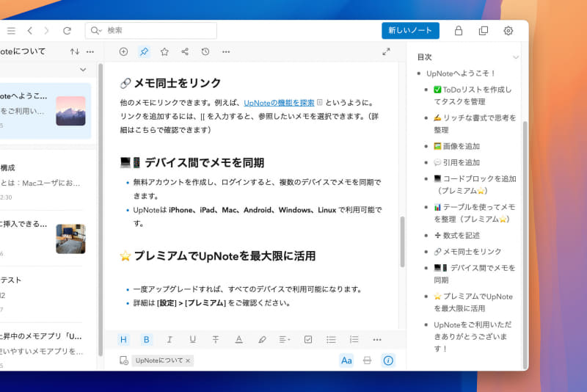This screenshot has width=587, height=392.
Task: Lock the note with padlock icon
Action: coord(458,31)
